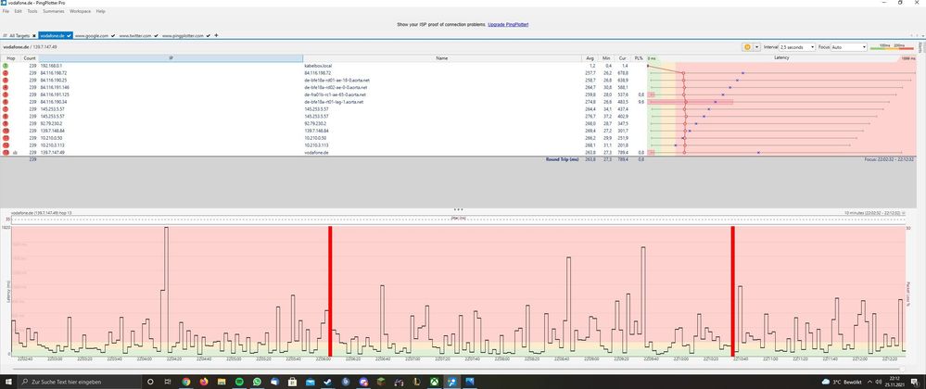Screen dimensions: 926x389
Task: Click the checkmark on the www.pingplotter.com tab
Action: [208, 35]
